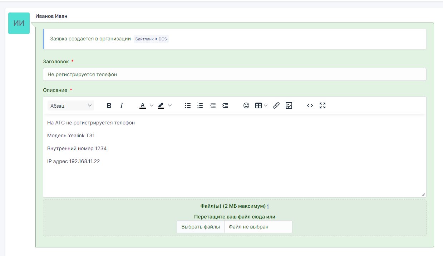443x256 pixels.
Task: Decrease paragraph indent
Action: (x=213, y=105)
